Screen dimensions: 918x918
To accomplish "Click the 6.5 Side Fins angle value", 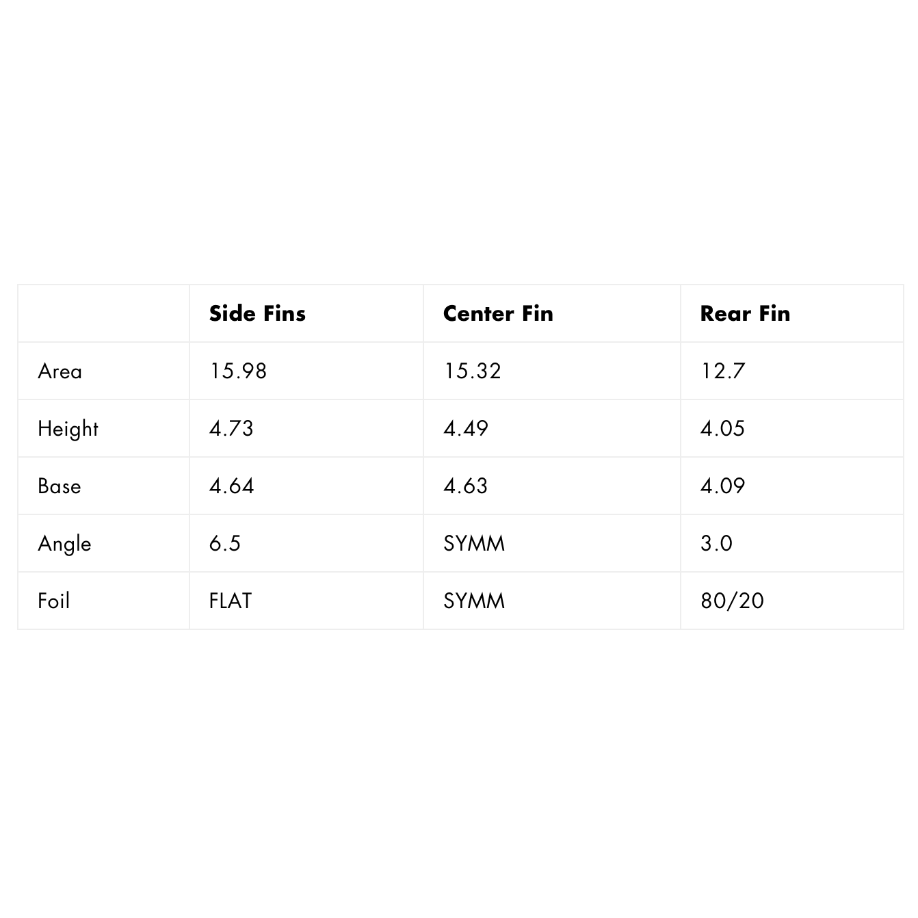I will coord(225,544).
